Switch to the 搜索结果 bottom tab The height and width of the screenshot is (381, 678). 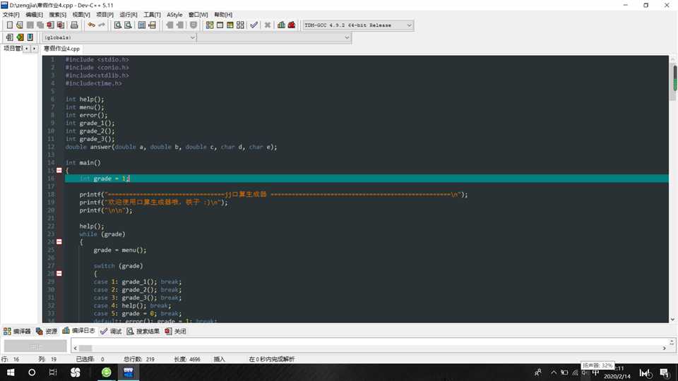pyautogui.click(x=143, y=332)
